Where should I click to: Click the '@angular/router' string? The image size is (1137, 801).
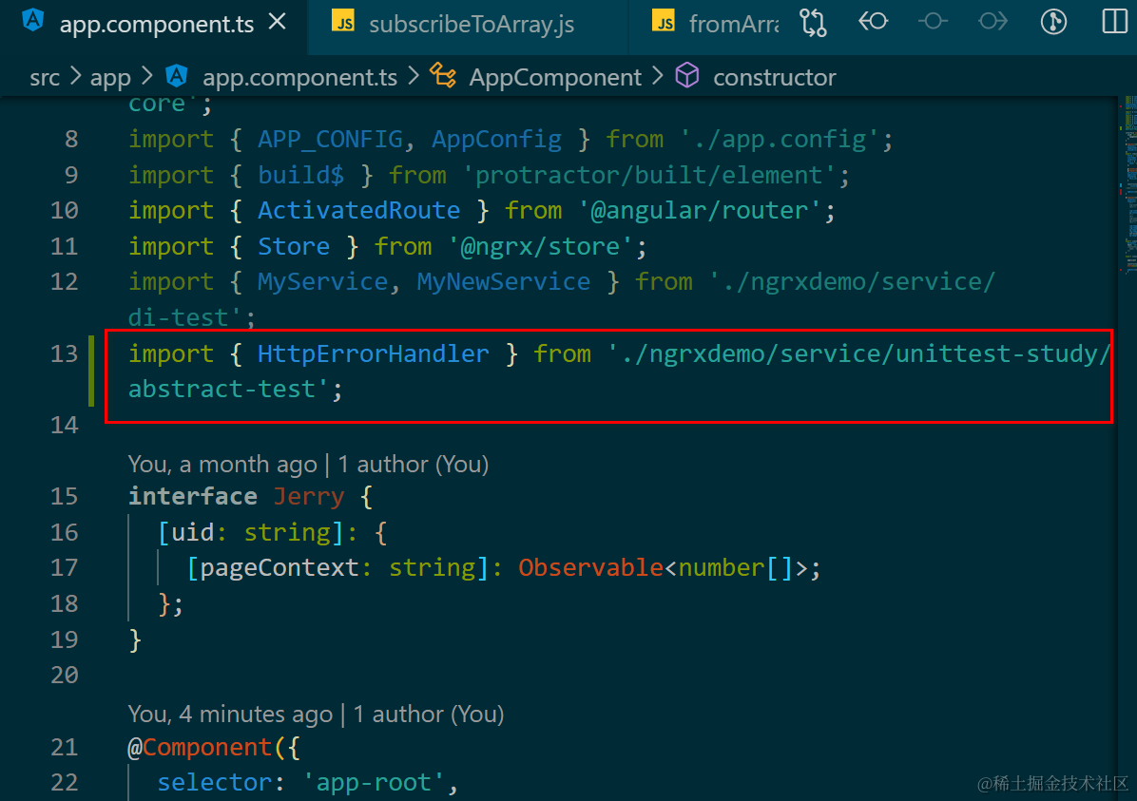699,210
